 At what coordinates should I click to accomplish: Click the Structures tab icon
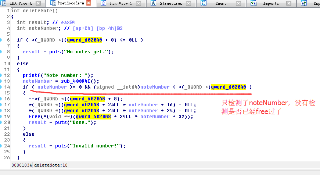click(153, 3)
